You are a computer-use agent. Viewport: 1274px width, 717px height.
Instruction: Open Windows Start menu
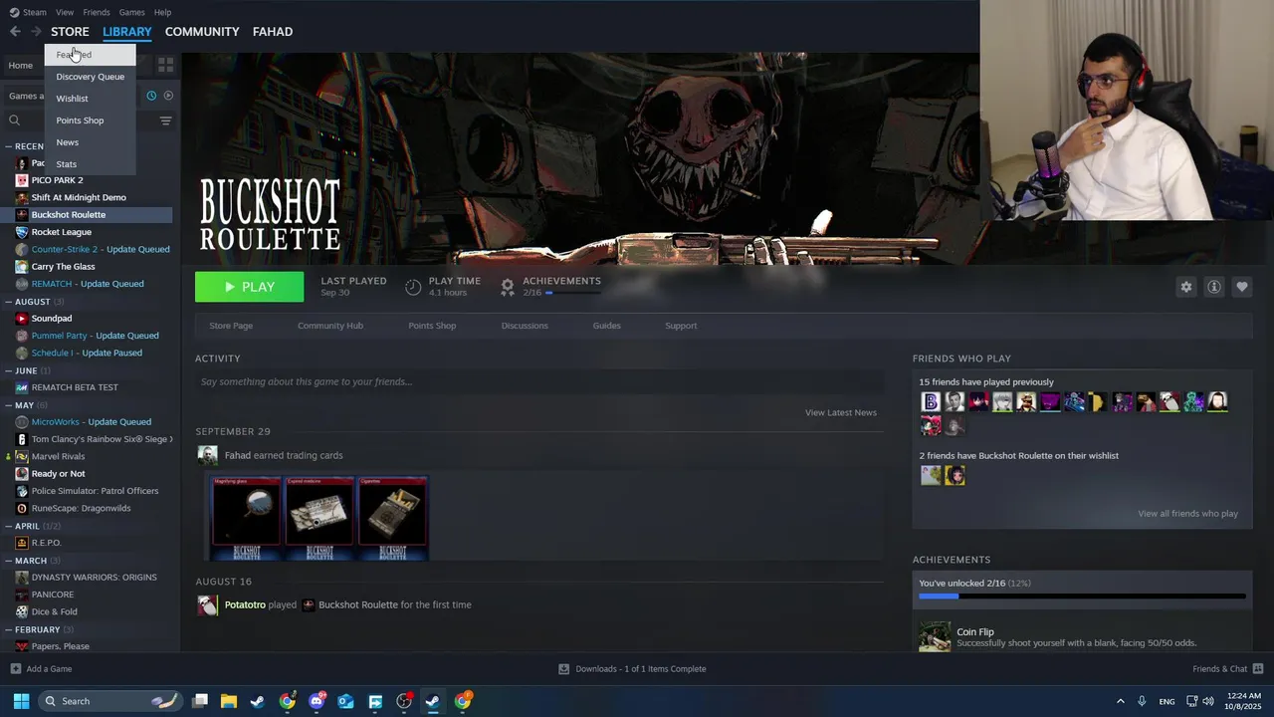click(x=21, y=701)
